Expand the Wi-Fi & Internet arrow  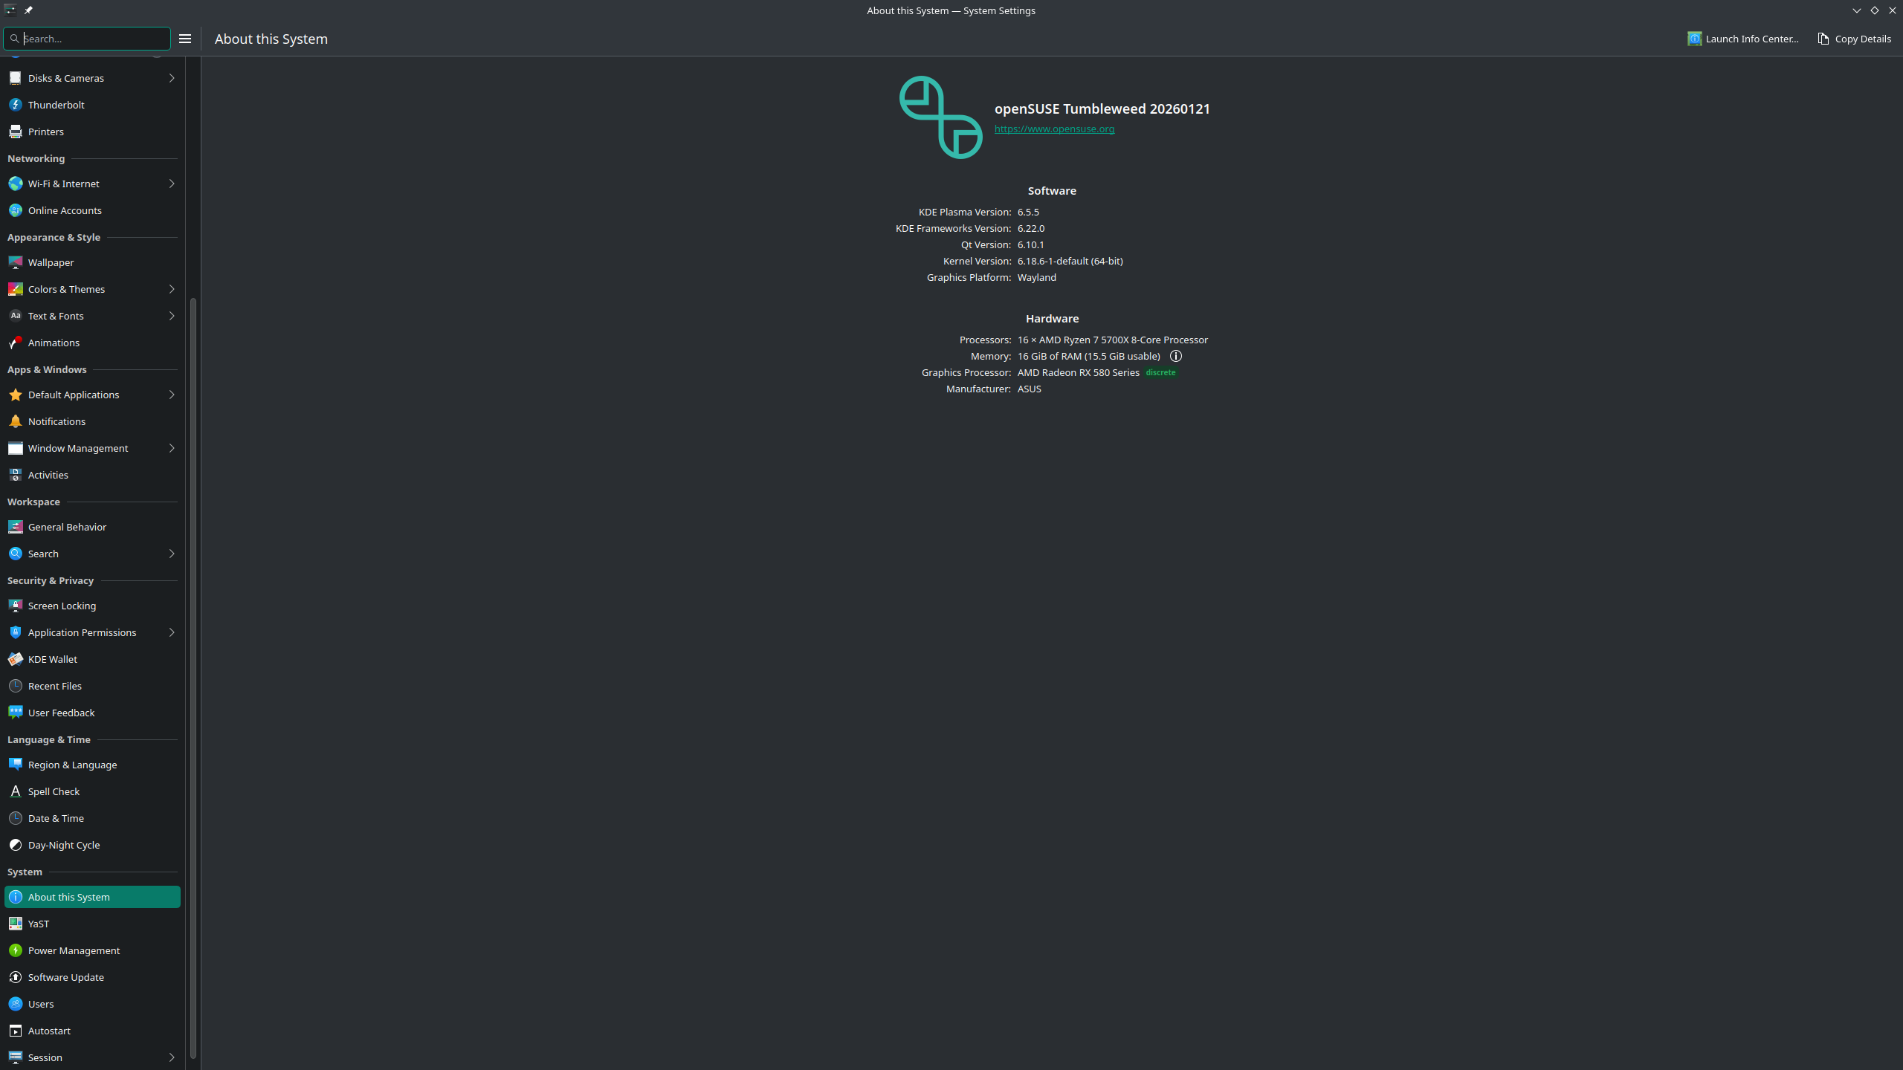click(x=172, y=184)
